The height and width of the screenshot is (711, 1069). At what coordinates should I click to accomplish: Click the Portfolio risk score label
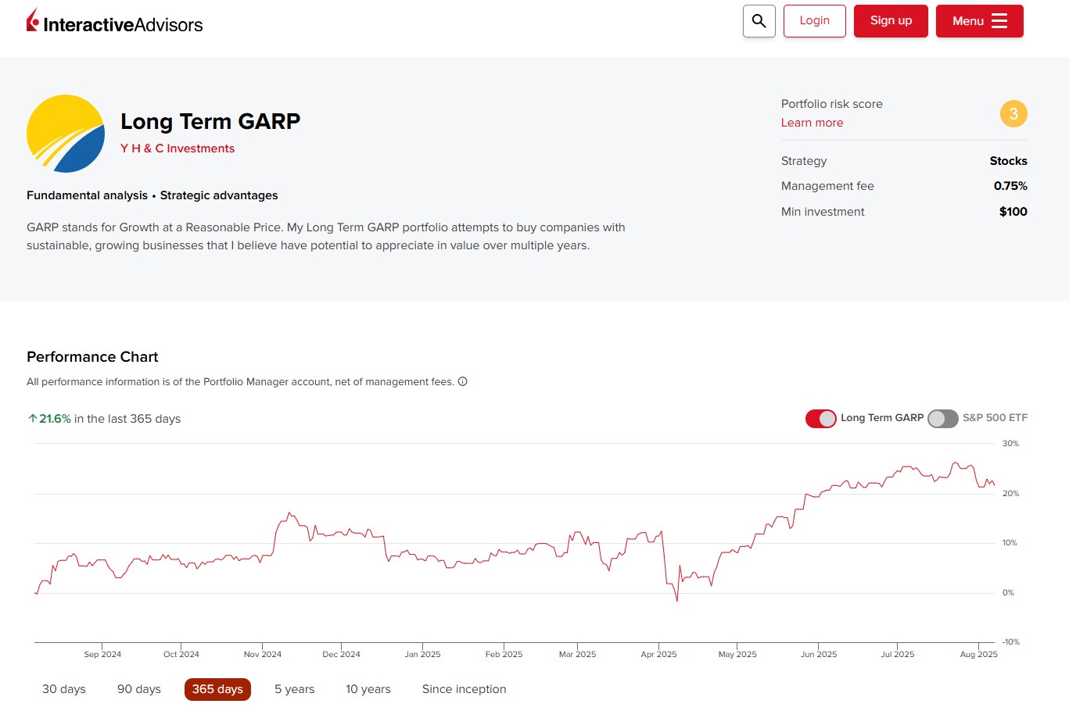coord(832,104)
